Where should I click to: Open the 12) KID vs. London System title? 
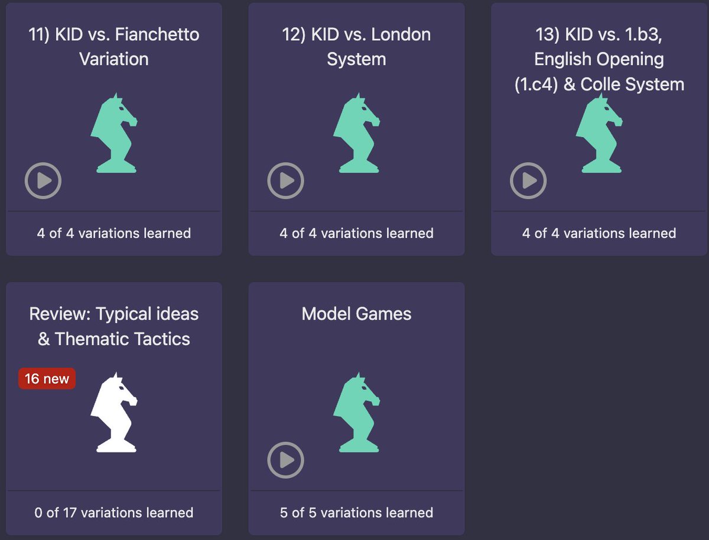click(357, 47)
